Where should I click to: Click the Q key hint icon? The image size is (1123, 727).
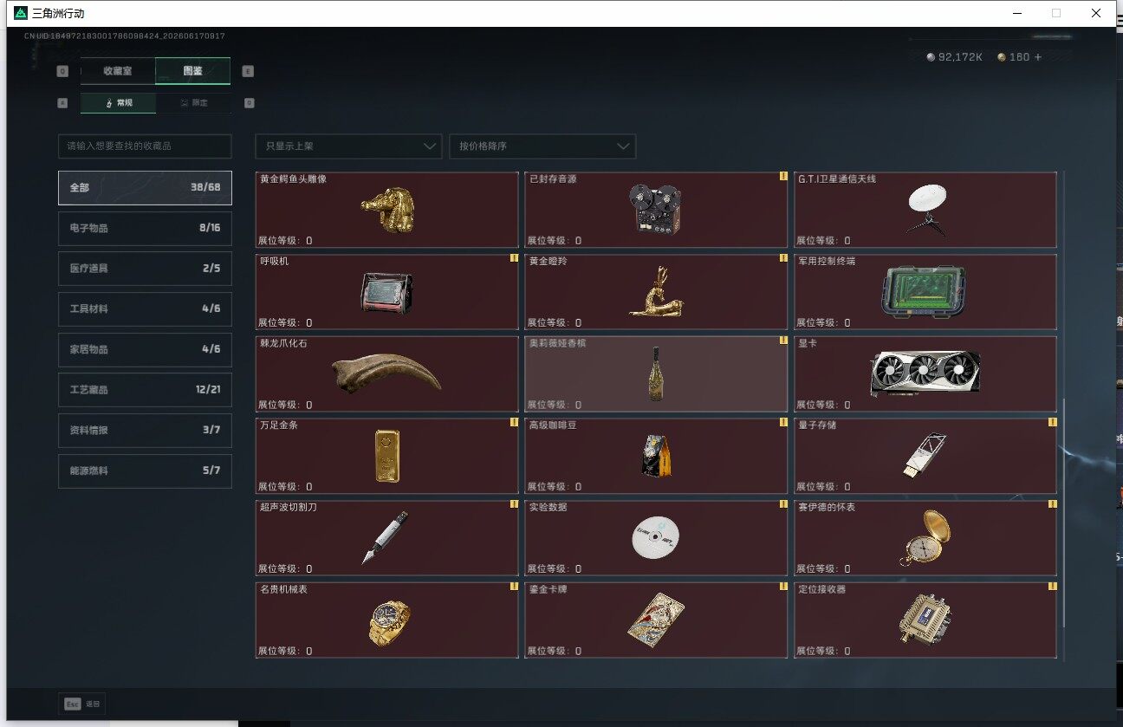click(x=62, y=71)
